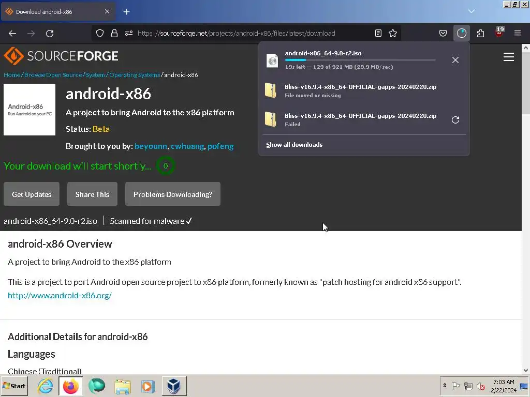Open File Explorer folder in taskbar
This screenshot has width=530, height=397.
[x=122, y=386]
